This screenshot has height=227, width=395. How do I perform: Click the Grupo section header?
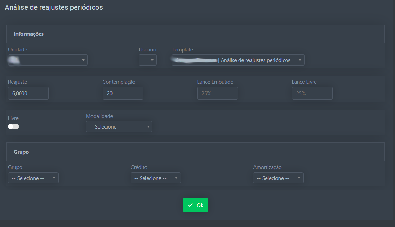tap(21, 152)
